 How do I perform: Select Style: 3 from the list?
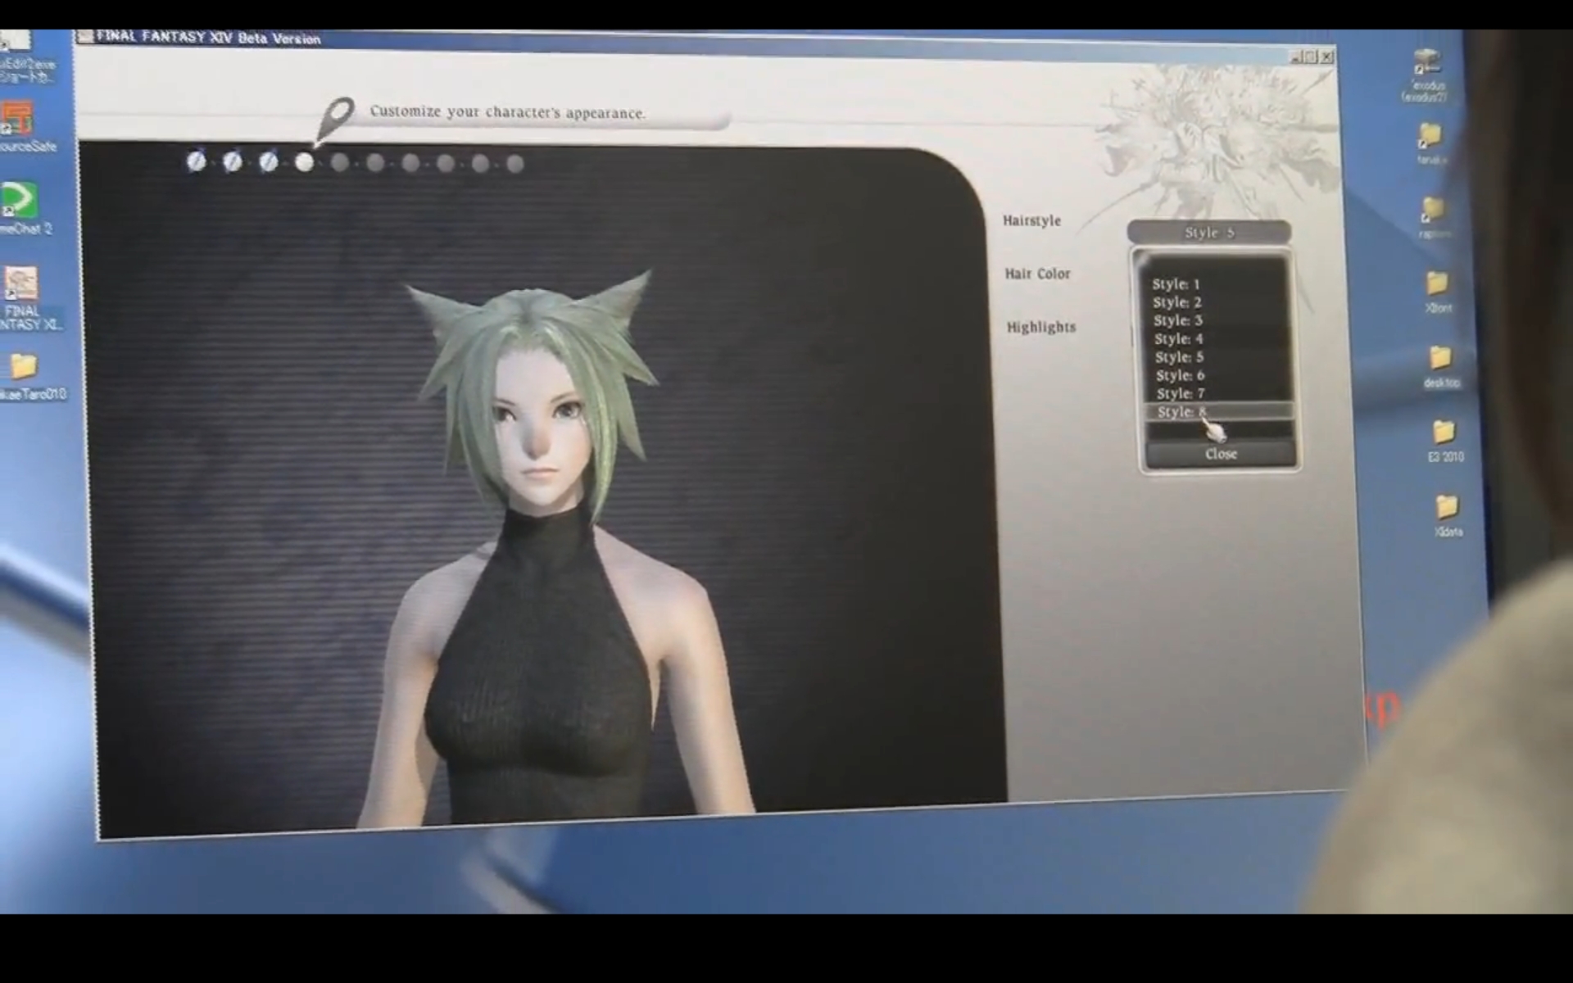1177,320
